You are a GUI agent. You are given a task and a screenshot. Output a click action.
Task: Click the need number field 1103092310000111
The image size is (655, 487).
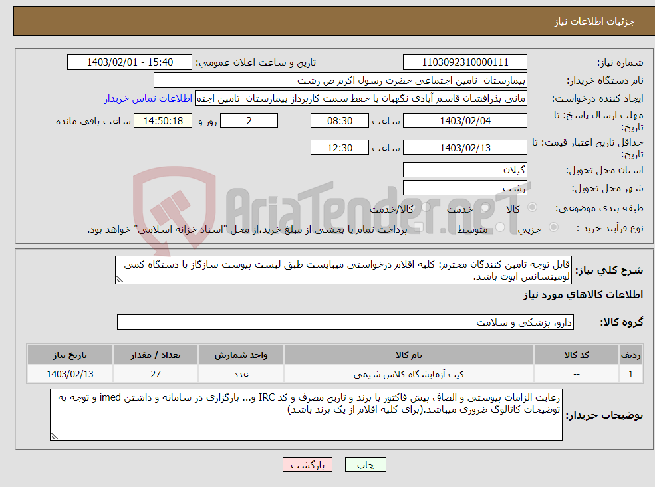coord(465,62)
